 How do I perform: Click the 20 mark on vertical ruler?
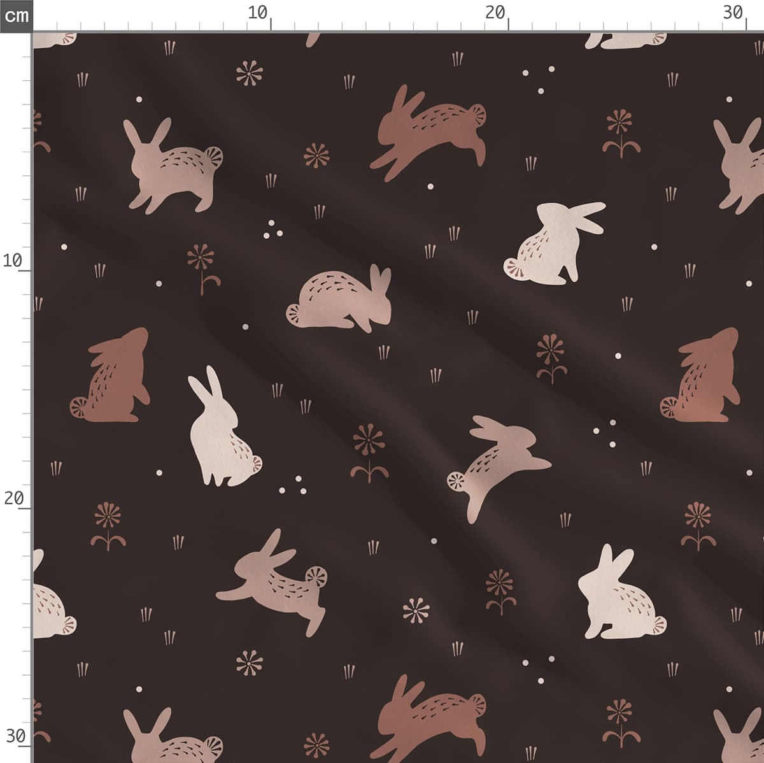point(13,498)
